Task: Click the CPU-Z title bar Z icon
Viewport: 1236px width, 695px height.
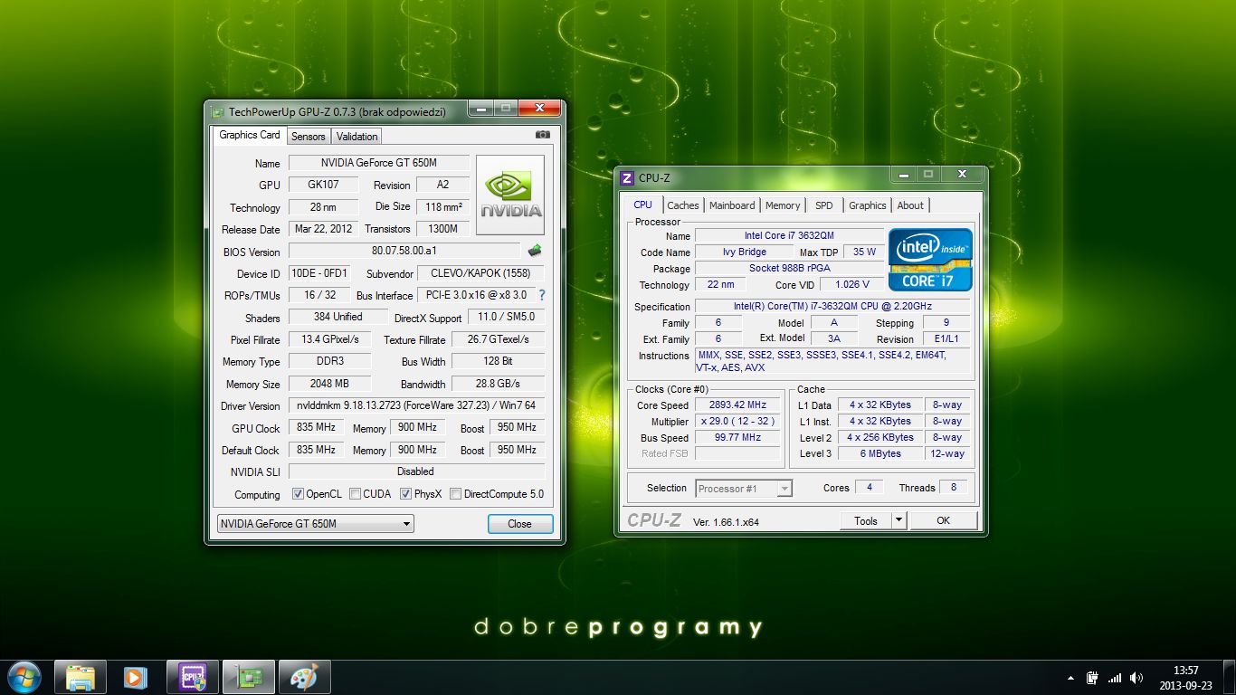Action: click(x=627, y=177)
